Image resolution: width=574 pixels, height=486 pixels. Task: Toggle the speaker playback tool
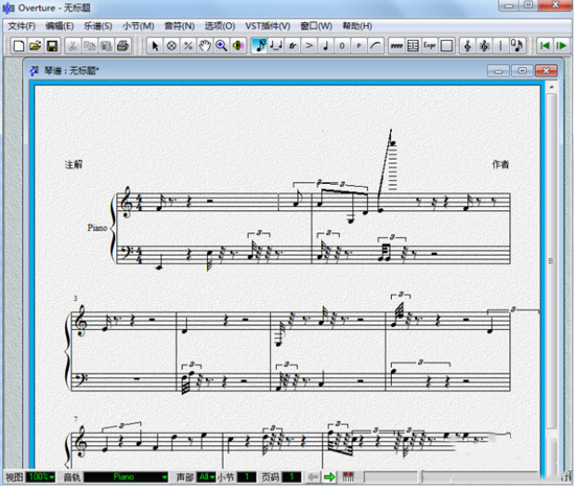(x=238, y=45)
